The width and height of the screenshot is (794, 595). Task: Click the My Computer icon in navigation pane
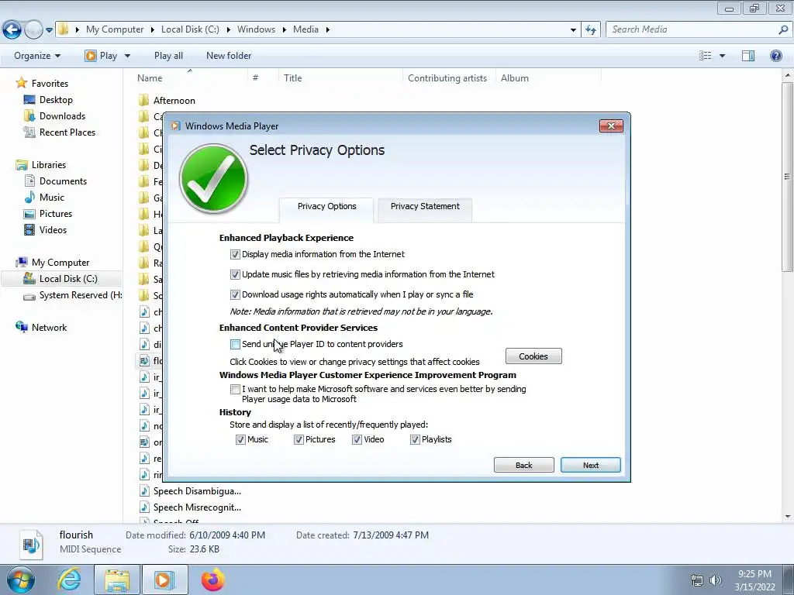click(21, 263)
